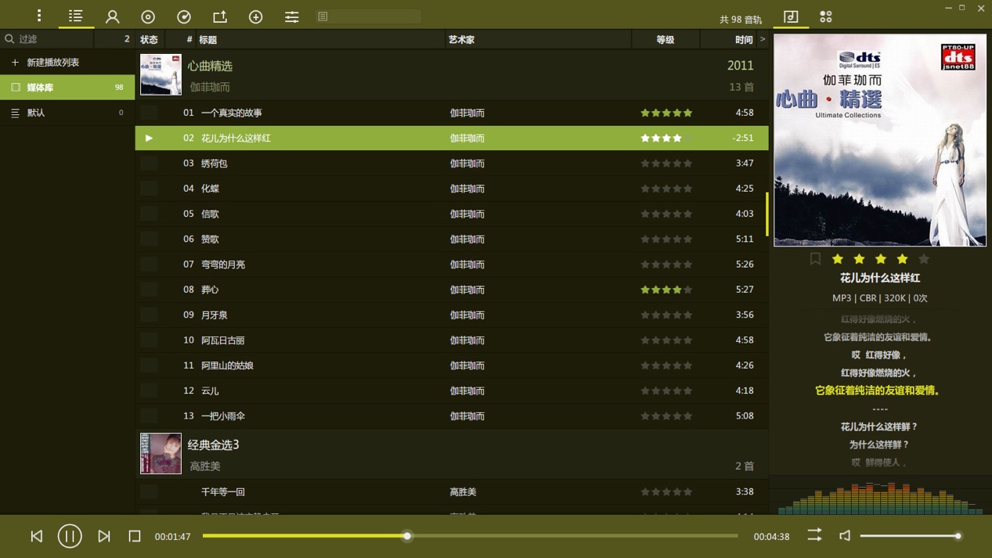This screenshot has width=992, height=558.
Task: Open the list view icon in toolbar
Action: tap(75, 16)
